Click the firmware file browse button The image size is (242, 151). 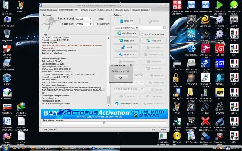point(164,28)
